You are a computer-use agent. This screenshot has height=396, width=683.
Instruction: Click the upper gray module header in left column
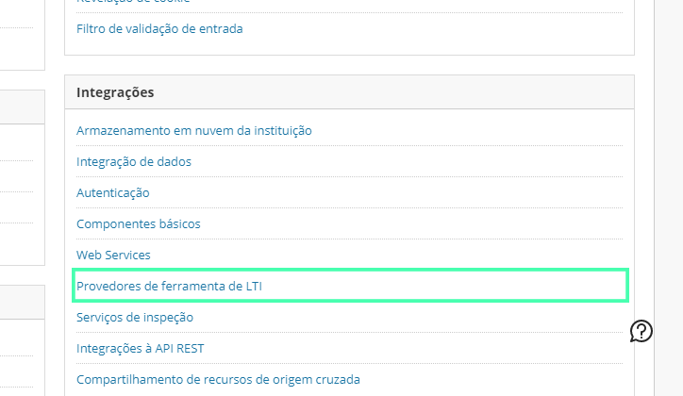pyautogui.click(x=23, y=107)
